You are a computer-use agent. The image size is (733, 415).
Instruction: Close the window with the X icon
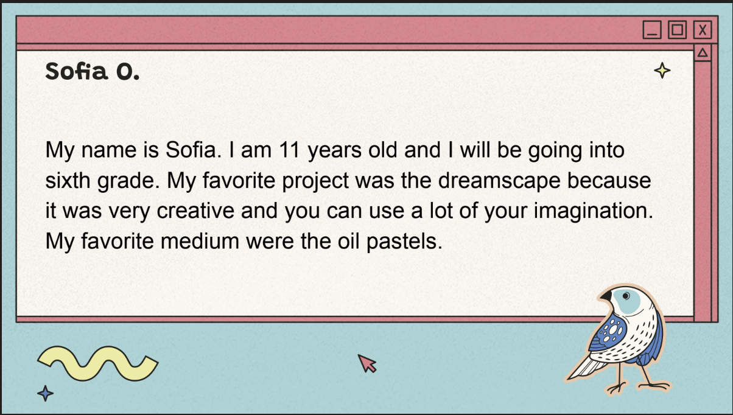click(703, 29)
